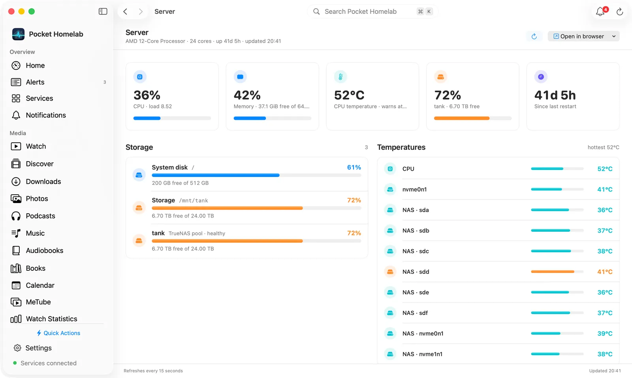Click the refresh icon in the title bar

click(620, 11)
